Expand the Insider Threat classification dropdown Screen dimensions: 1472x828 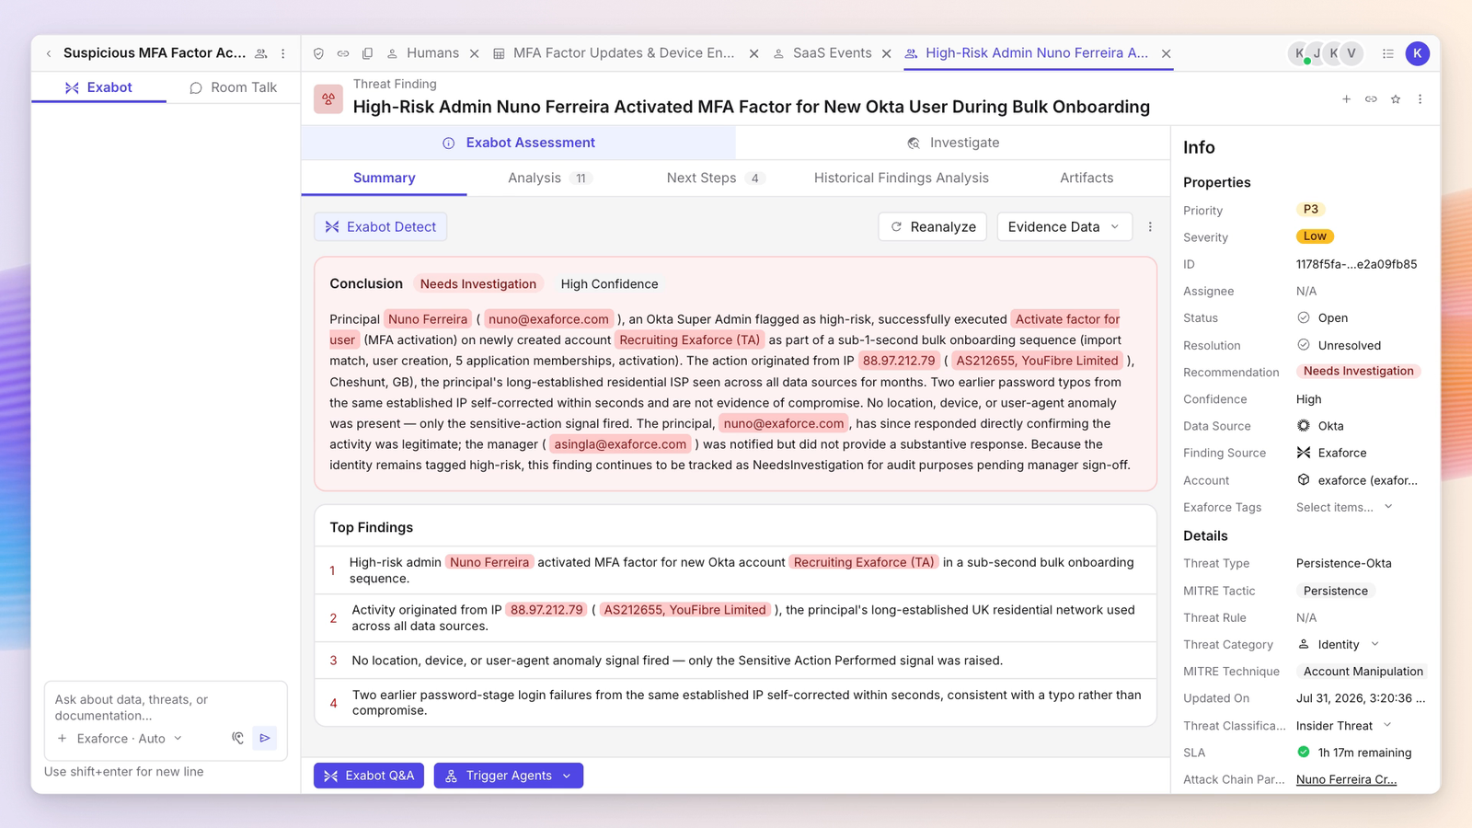click(1344, 726)
